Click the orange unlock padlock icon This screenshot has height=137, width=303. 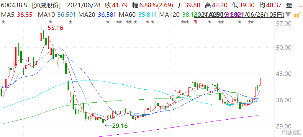point(298,14)
